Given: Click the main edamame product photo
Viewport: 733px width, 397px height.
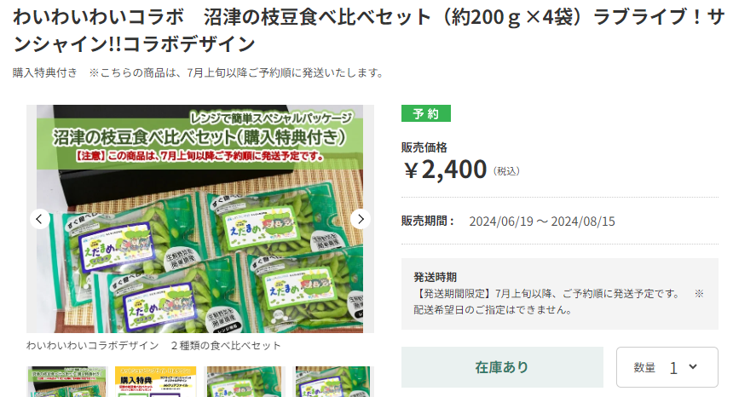Looking at the screenshot, I should pyautogui.click(x=200, y=219).
